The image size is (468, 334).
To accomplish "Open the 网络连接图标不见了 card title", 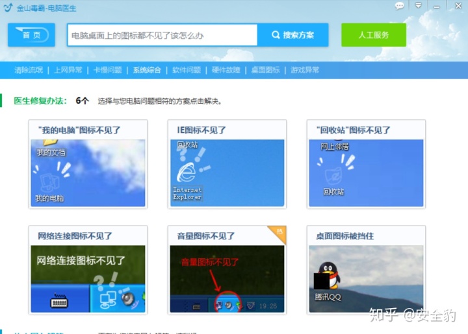I will [x=75, y=236].
